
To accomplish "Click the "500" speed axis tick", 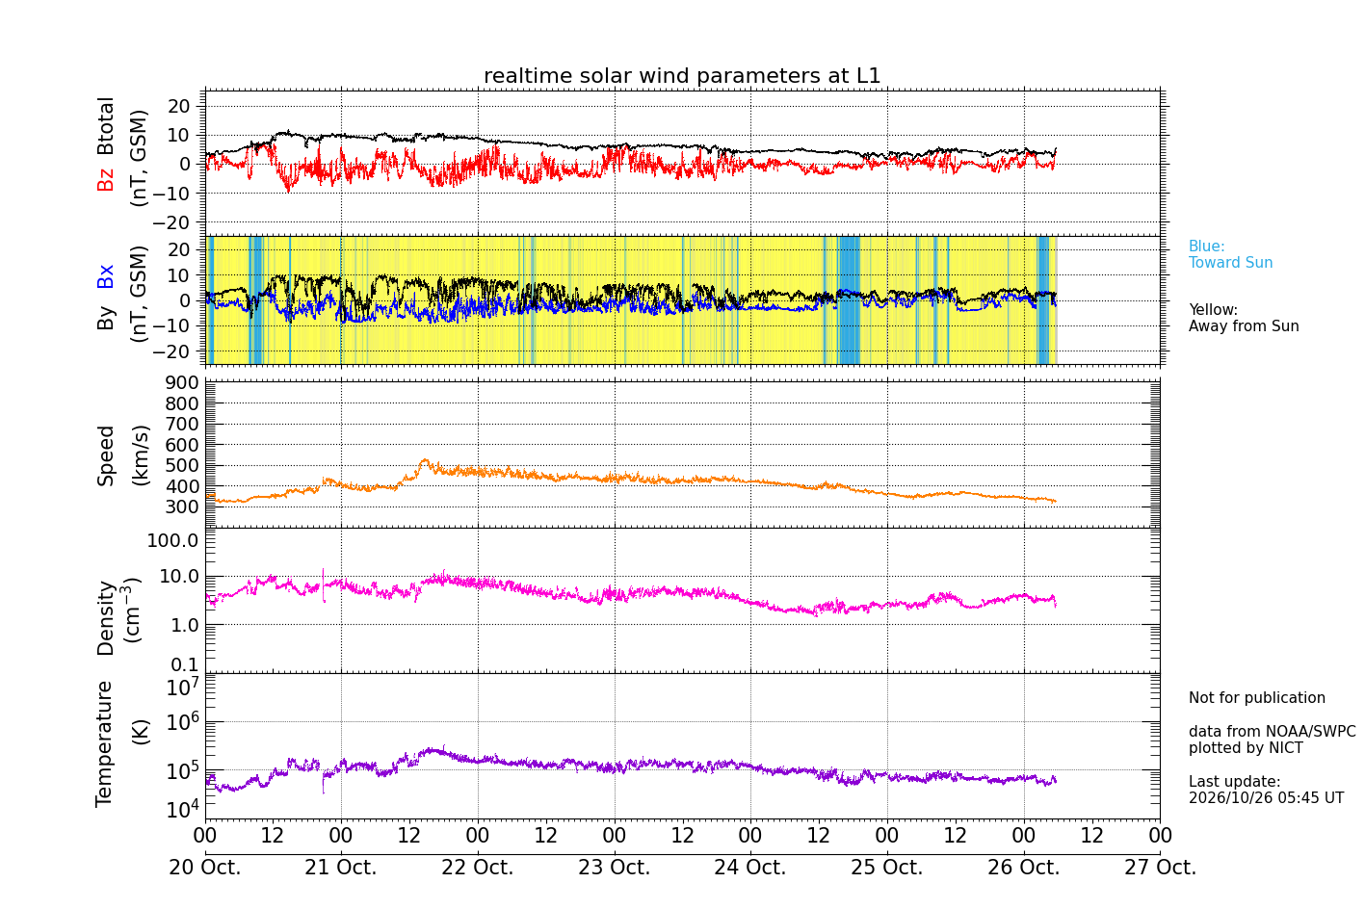I will click(x=182, y=466).
